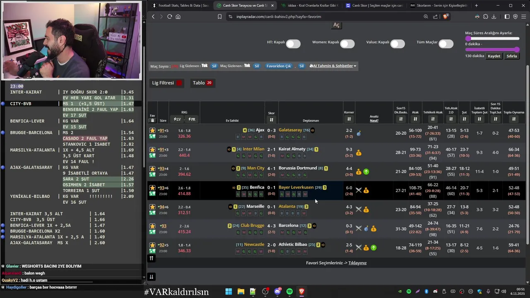Viewport: 530px width, 298px height.
Task: Open Spotify from the taskbar
Action: coord(289,291)
